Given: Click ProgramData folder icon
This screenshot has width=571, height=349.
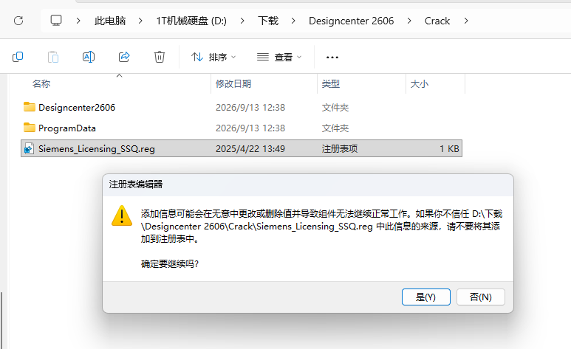Looking at the screenshot, I should click(29, 128).
